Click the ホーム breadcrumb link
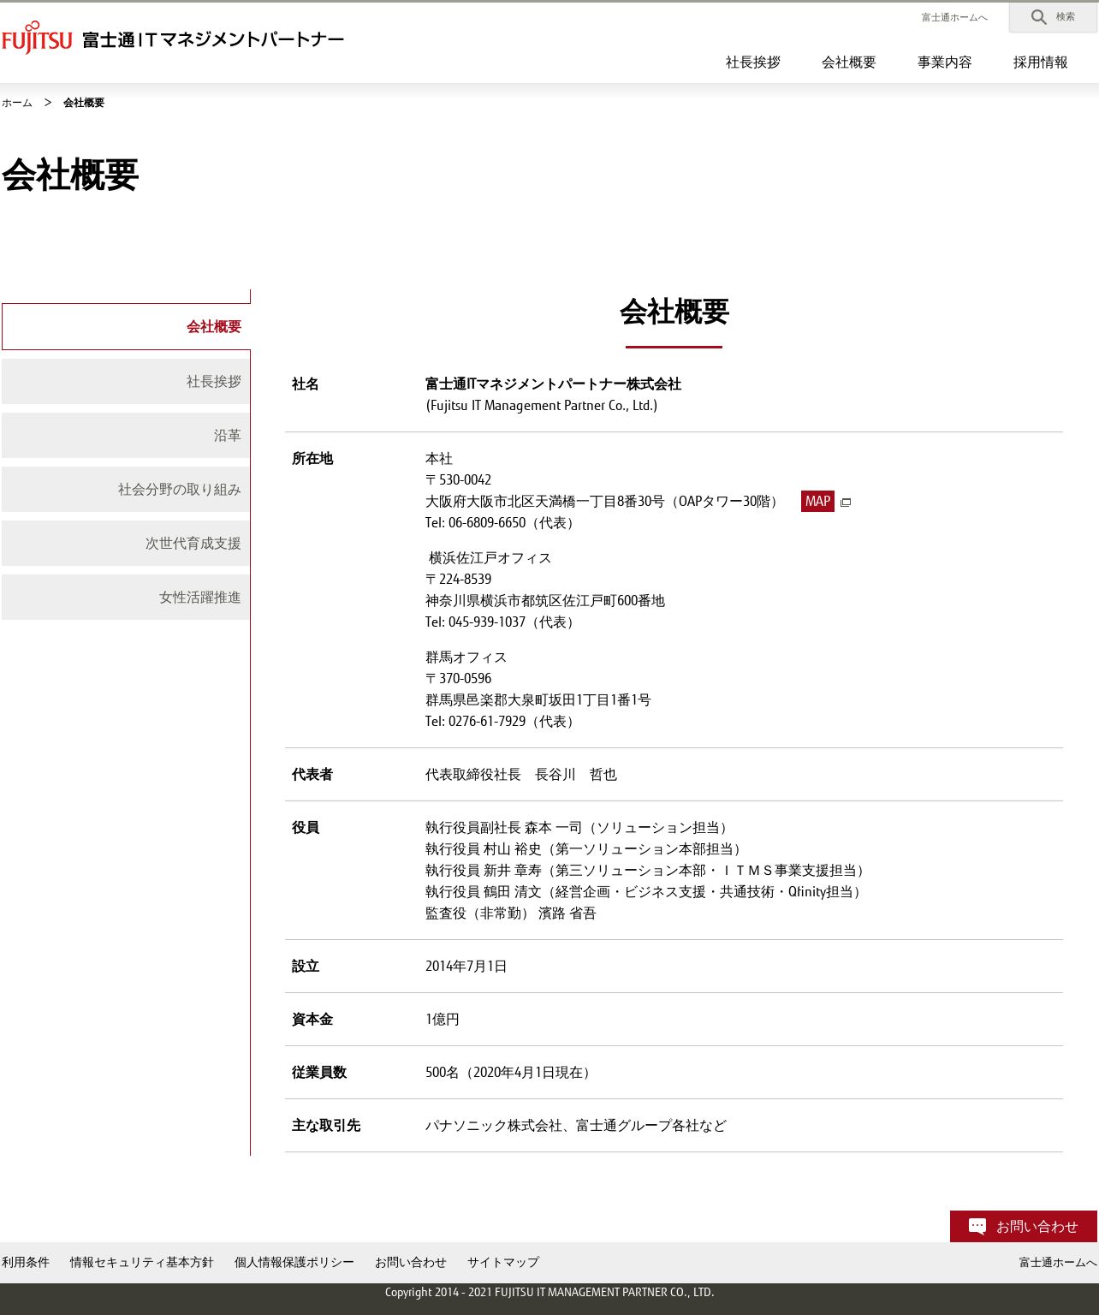Viewport: 1099px width, 1315px height. (17, 103)
